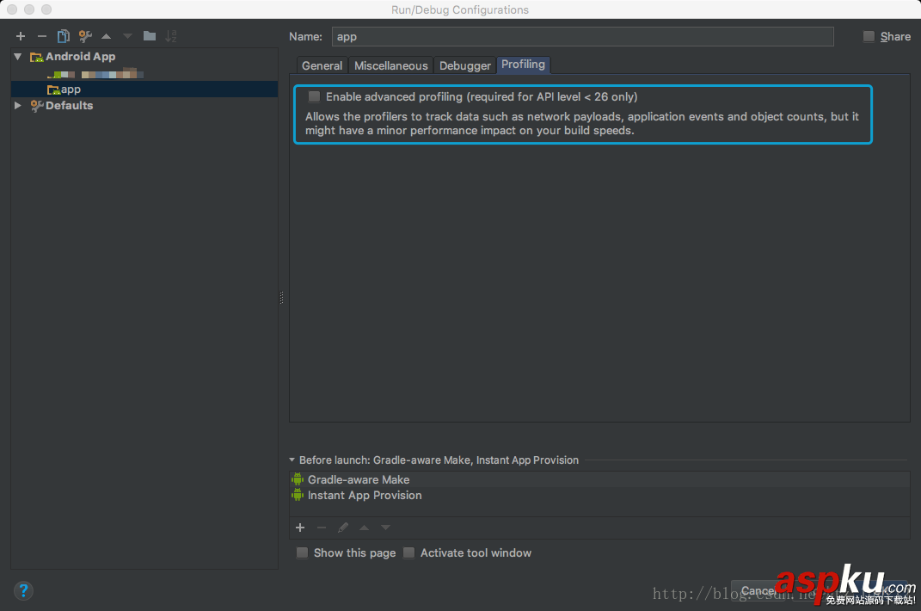Add before launch task plus icon
Screen dimensions: 921x611
click(x=300, y=528)
